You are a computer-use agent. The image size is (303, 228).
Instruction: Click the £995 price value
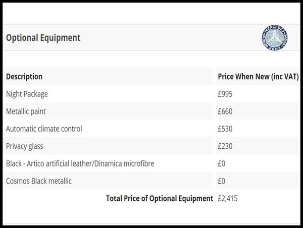point(225,94)
